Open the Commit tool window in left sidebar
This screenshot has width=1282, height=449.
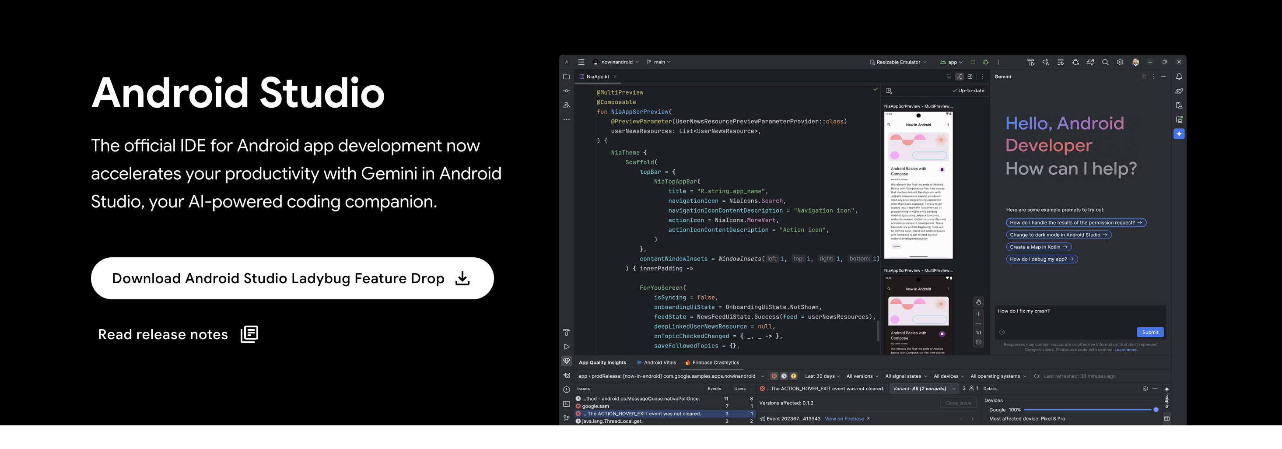566,91
